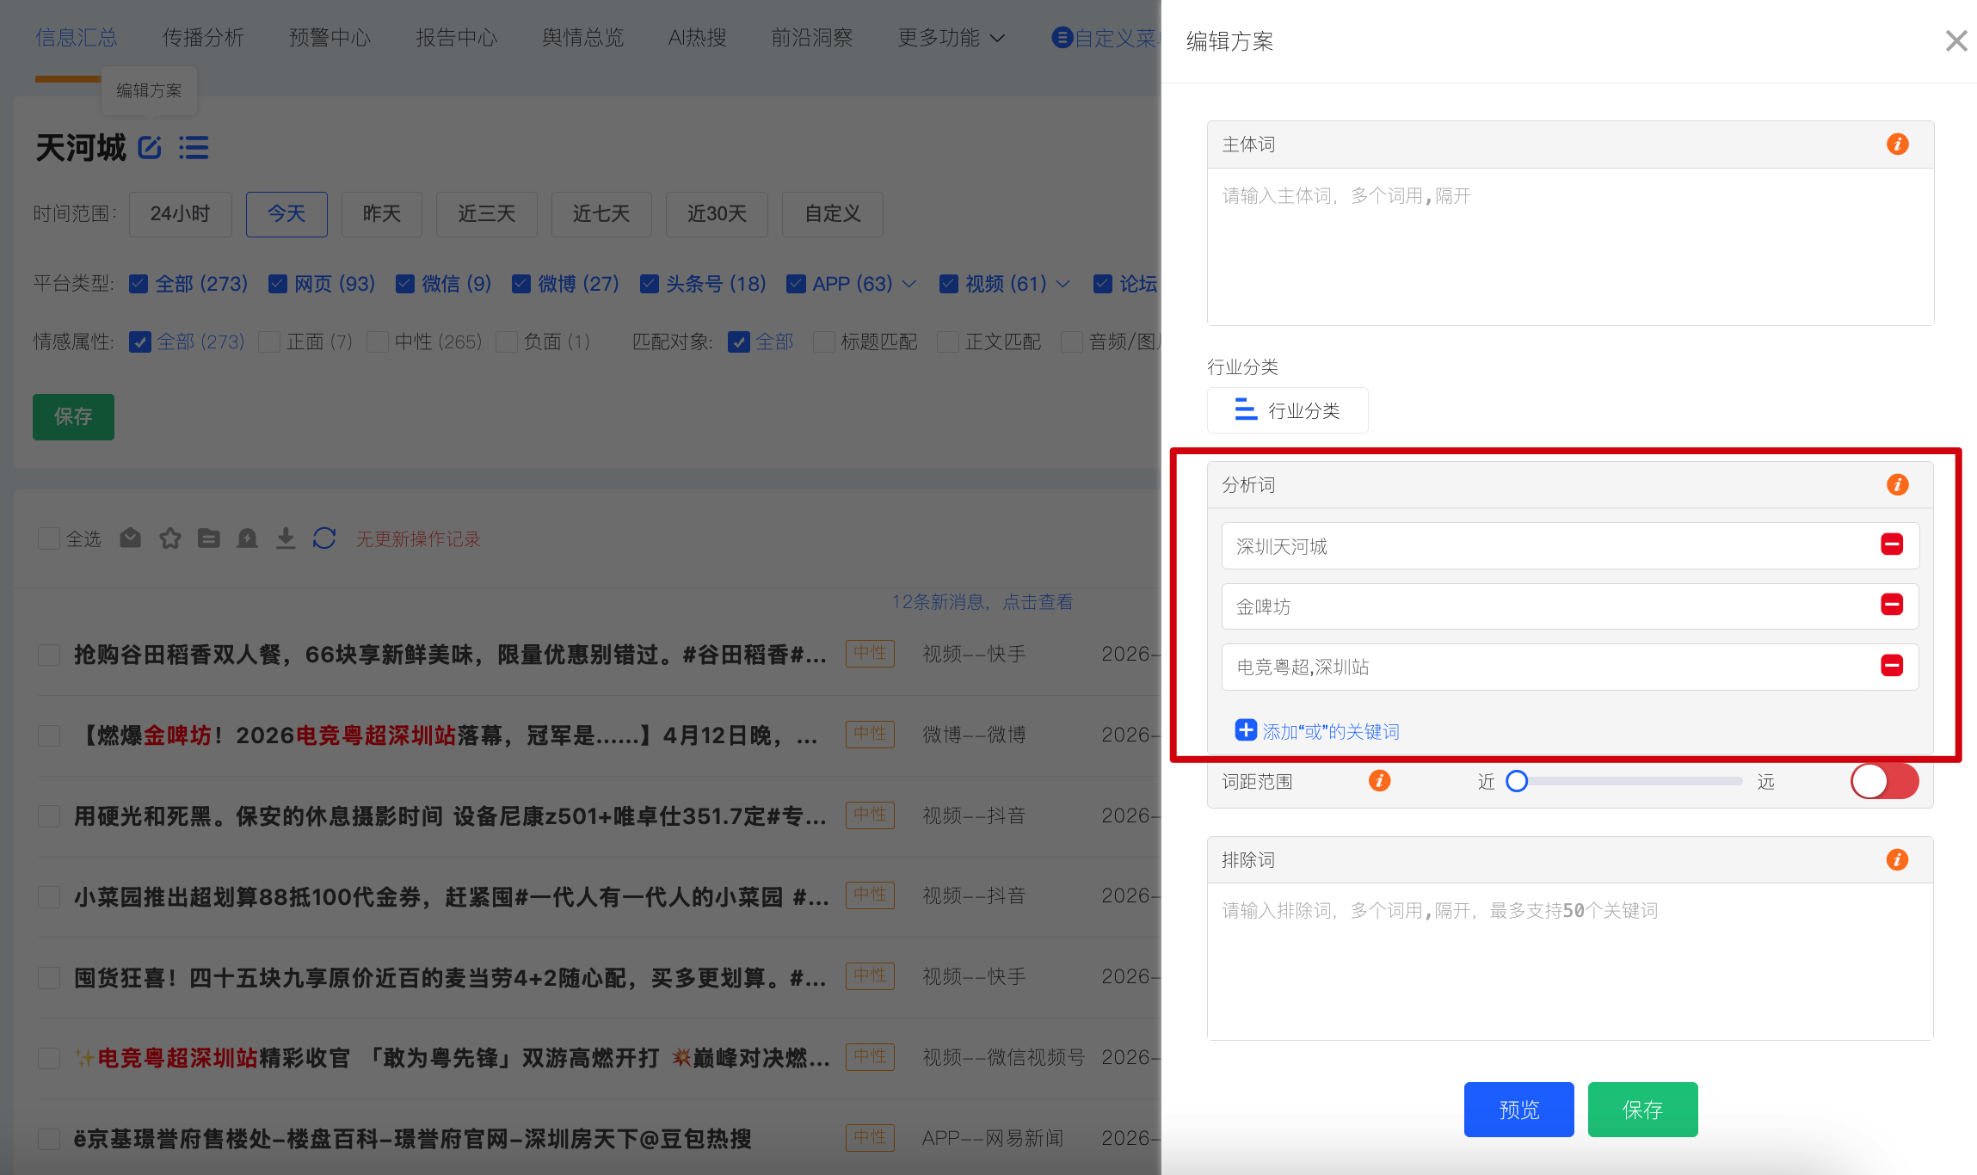Click the refresh icon in toolbar
This screenshot has width=1977, height=1175.
pos(324,538)
